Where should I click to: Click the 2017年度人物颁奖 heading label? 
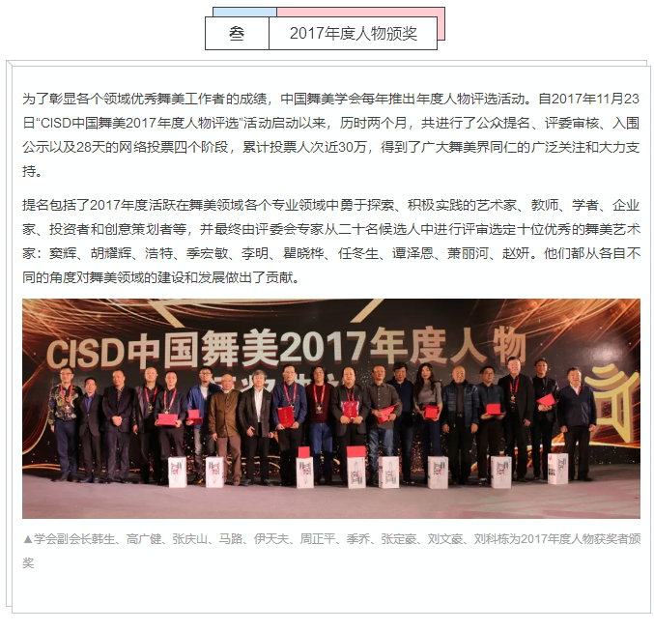[354, 34]
